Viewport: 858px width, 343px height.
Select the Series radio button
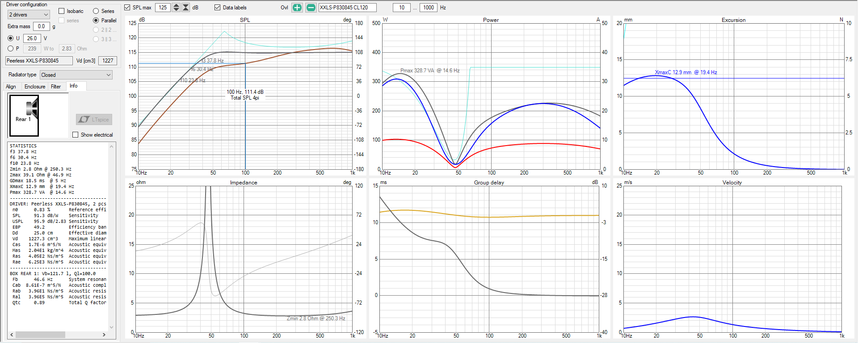(x=96, y=11)
